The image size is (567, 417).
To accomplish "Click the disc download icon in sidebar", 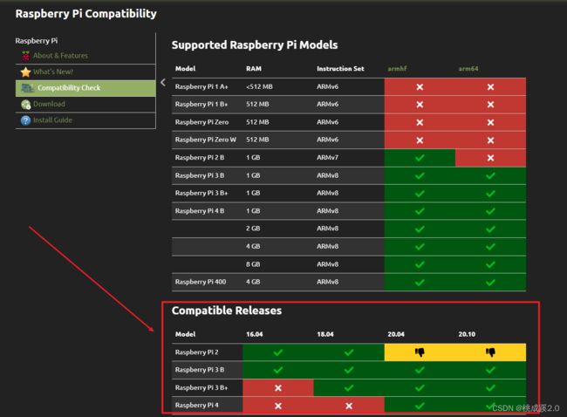I will pyautogui.click(x=25, y=104).
